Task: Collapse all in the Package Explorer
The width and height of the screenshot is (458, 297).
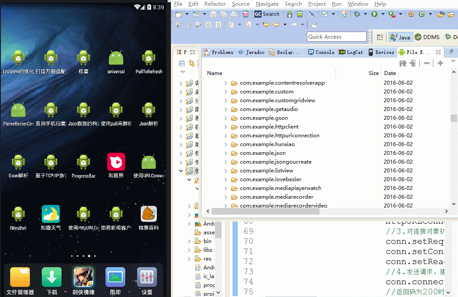Action: coord(182,63)
